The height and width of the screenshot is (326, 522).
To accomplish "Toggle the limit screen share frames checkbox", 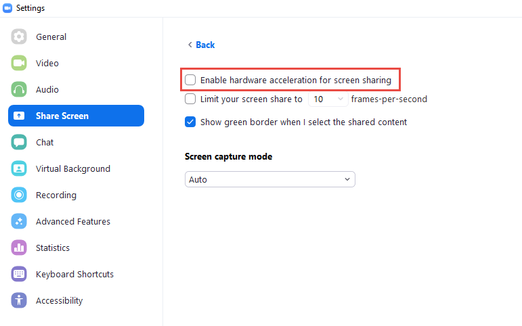I will [x=191, y=99].
